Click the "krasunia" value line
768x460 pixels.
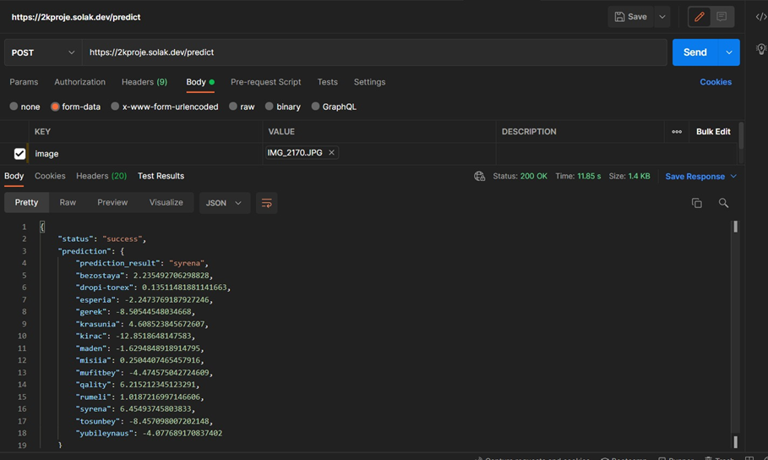tap(142, 324)
